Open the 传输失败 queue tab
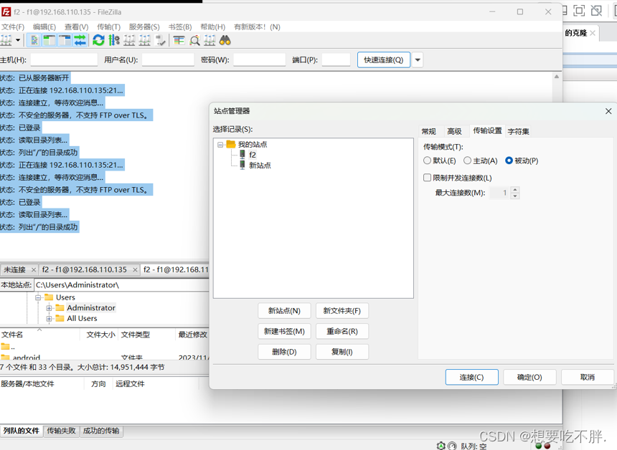Screen dimensions: 617x450 [62, 431]
